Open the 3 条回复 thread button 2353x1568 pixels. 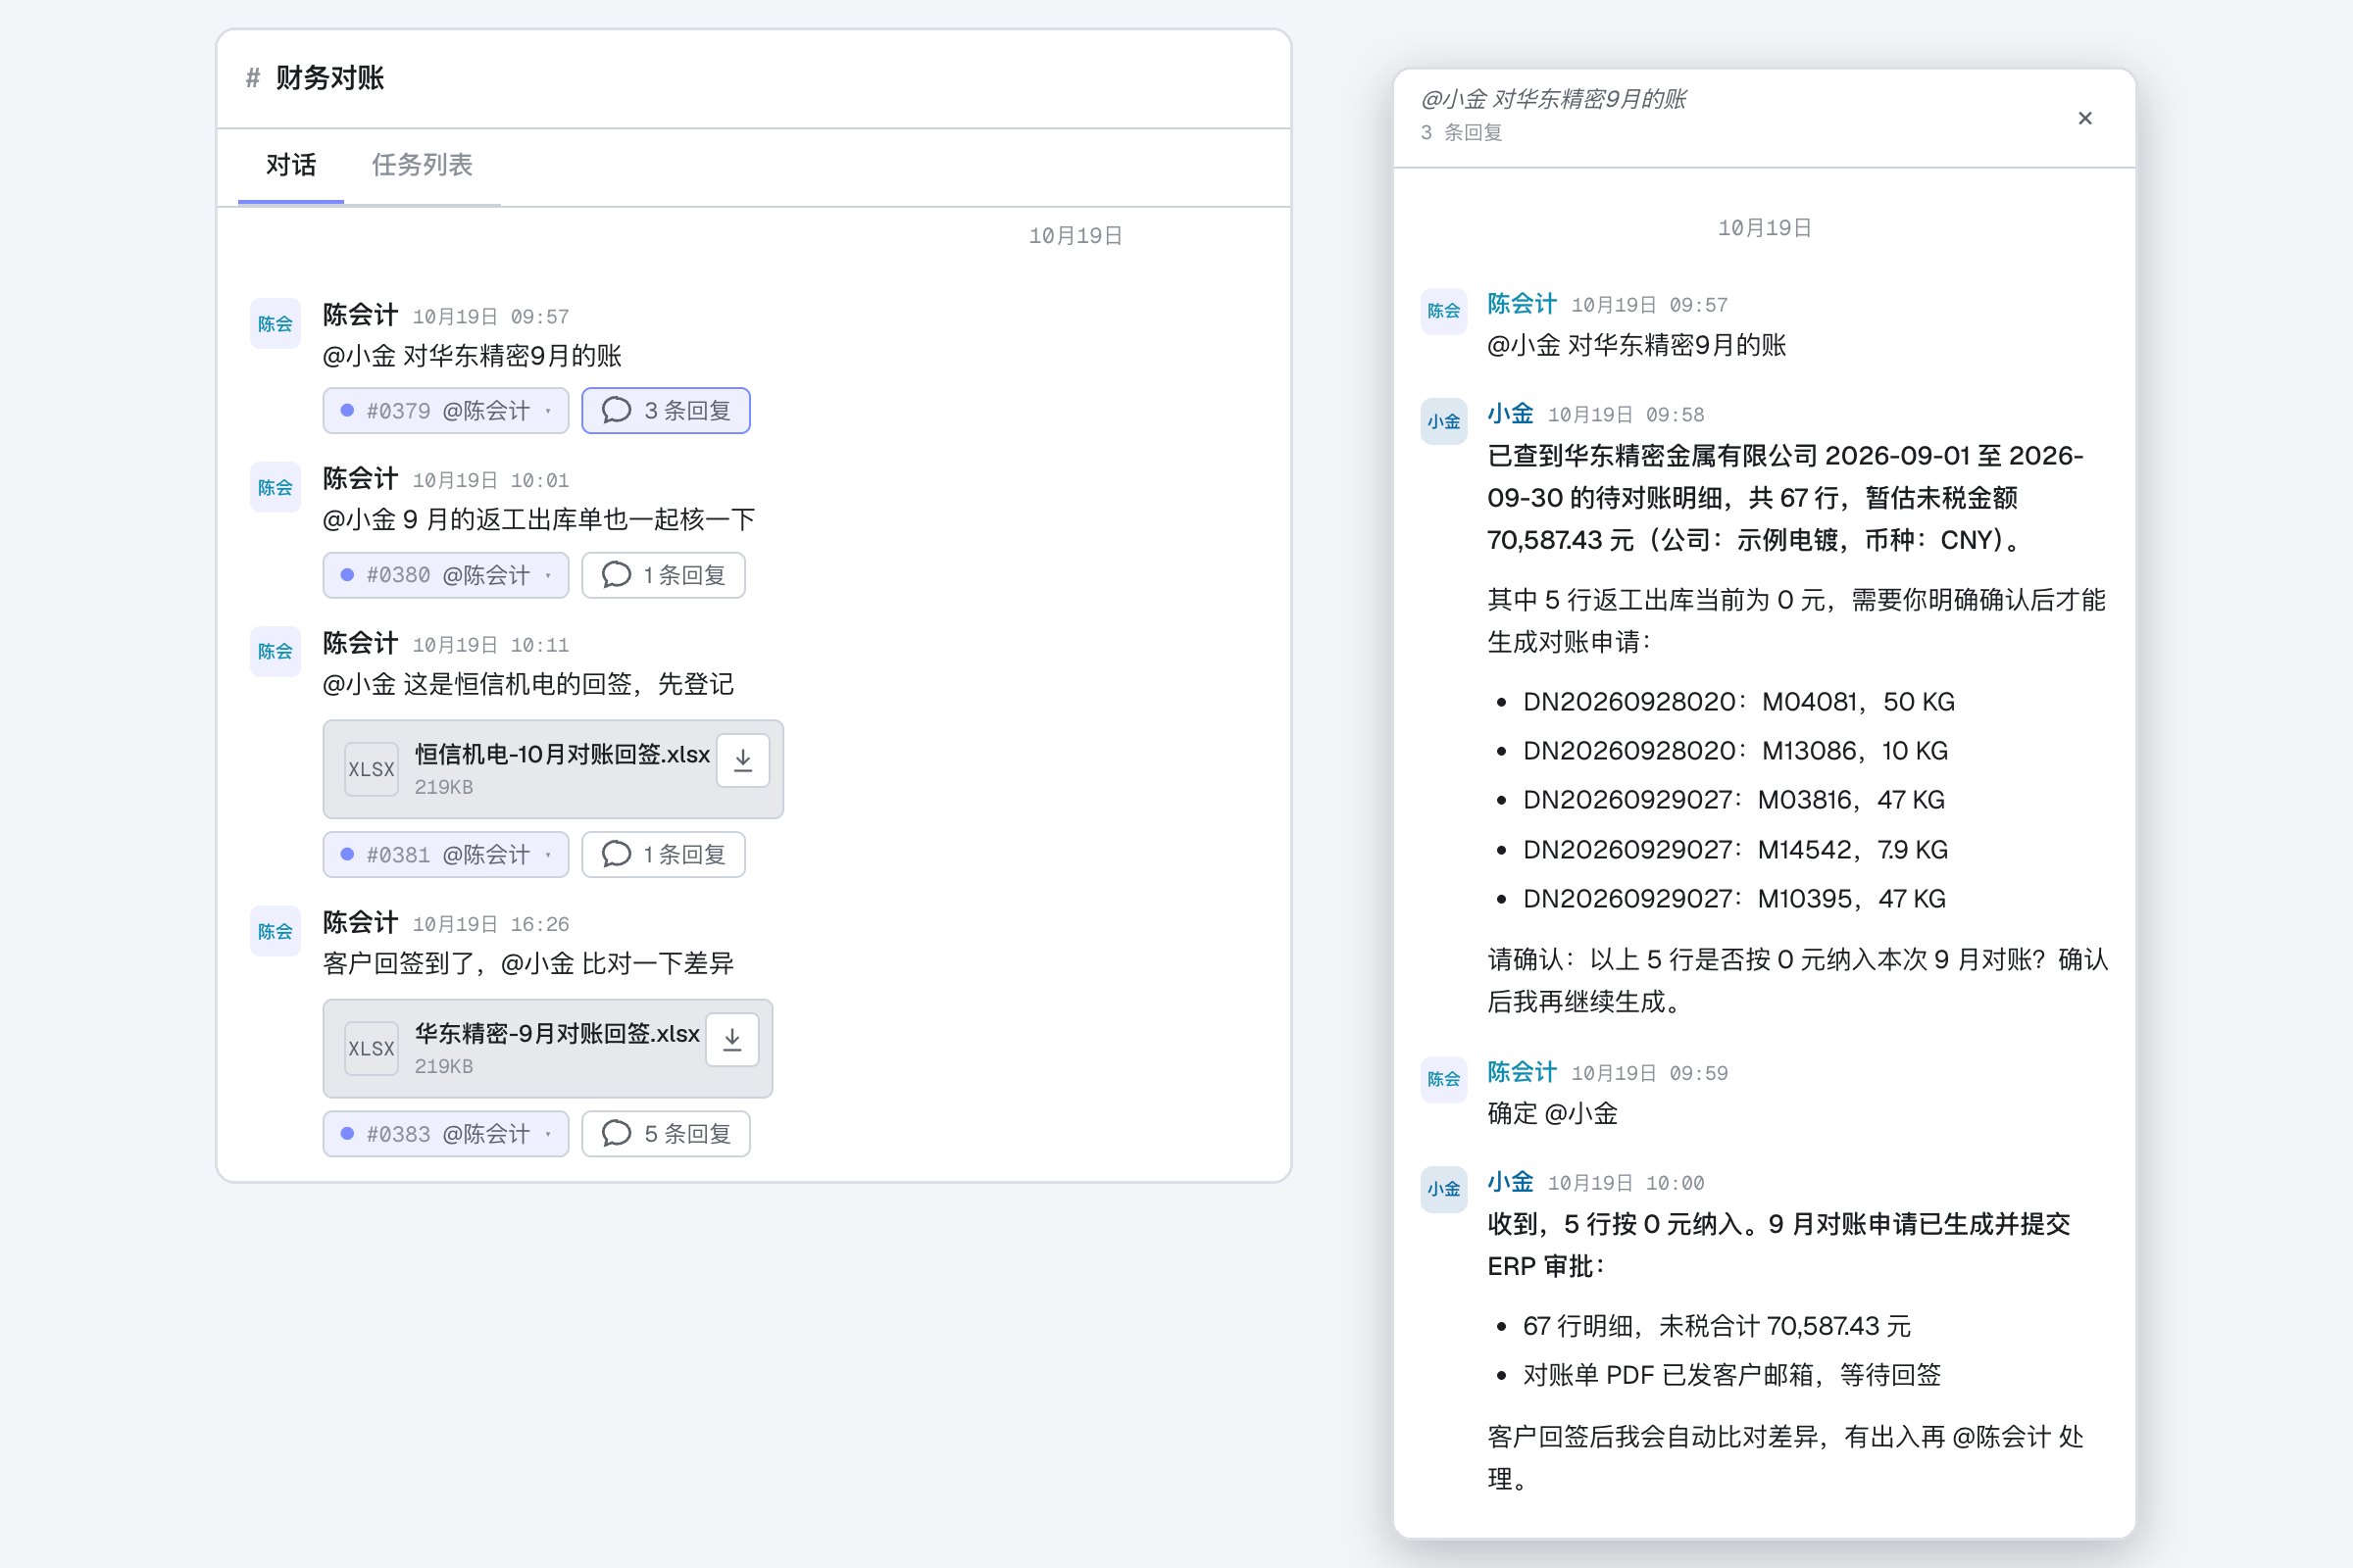click(667, 411)
